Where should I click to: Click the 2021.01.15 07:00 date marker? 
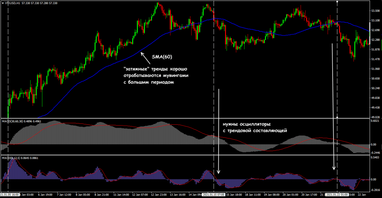pyautogui.click(x=214, y=194)
